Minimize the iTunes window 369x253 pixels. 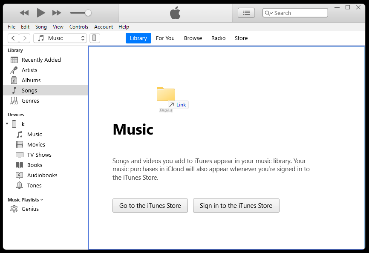[x=337, y=7]
